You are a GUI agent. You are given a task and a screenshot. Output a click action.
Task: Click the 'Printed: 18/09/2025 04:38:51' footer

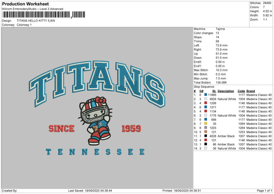pos(182,190)
